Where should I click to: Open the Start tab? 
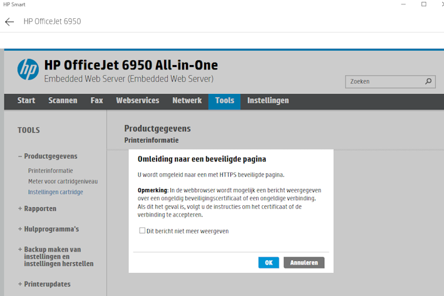(x=26, y=101)
